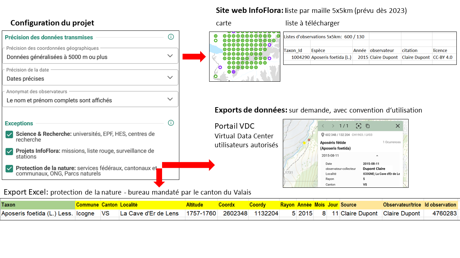Select the 4760283 observation id cell
This screenshot has width=460, height=258.
440,214
